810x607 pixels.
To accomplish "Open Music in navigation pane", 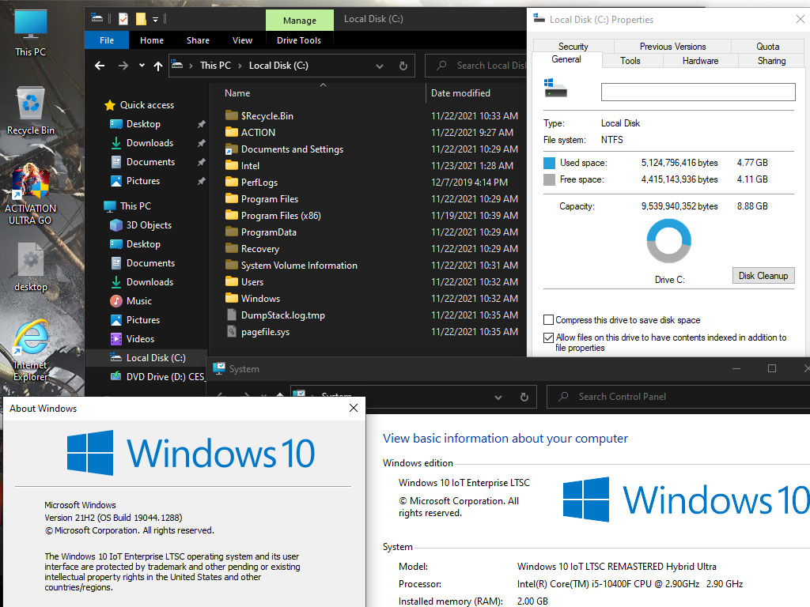I will click(131, 301).
